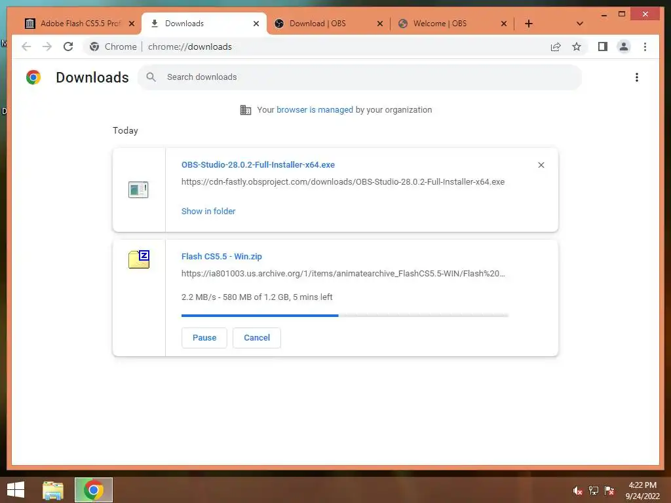Close the Welcome | OBS tab

point(504,24)
